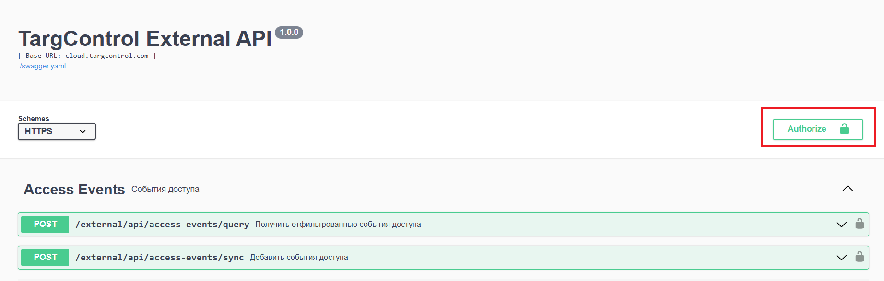
Task: Open the HTTPS schemes dropdown
Action: [x=57, y=131]
